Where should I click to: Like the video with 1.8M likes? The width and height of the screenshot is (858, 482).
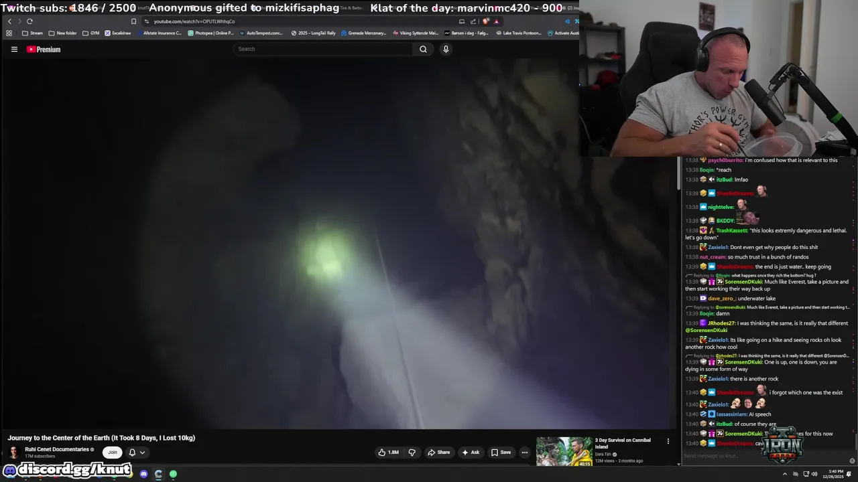(x=389, y=453)
